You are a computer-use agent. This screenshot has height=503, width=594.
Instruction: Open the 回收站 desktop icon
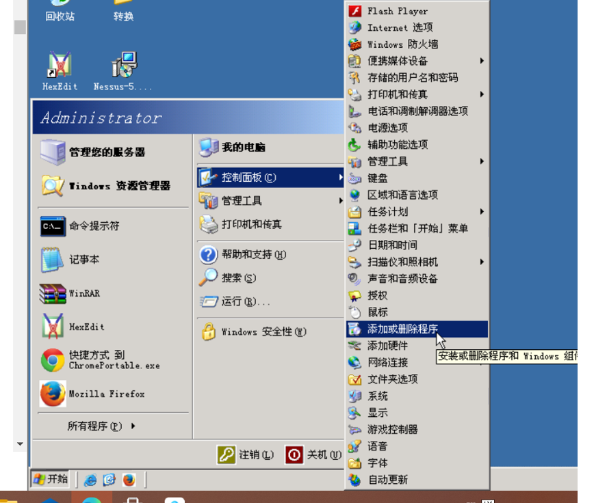click(60, 10)
